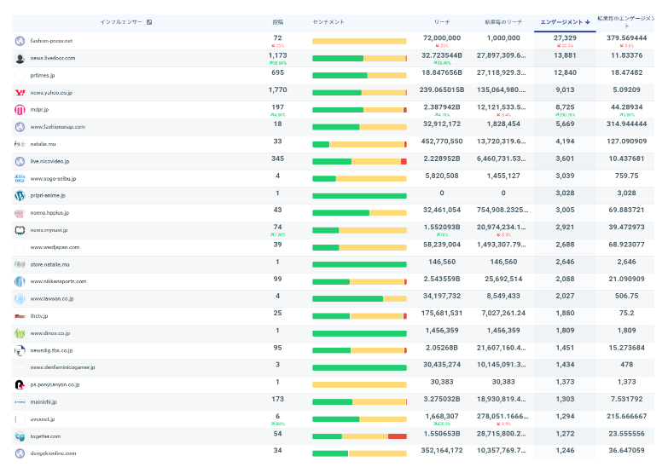Click the news.livedoor.com avatar icon
The height and width of the screenshot is (473, 668).
tap(20, 58)
